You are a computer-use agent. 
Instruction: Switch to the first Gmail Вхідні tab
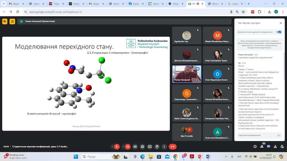(x=17, y=4)
